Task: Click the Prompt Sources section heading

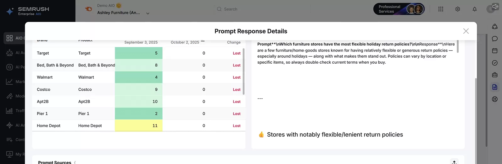Action: (55, 162)
